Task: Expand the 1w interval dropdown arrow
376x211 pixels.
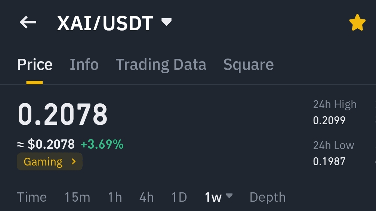Action: click(229, 196)
